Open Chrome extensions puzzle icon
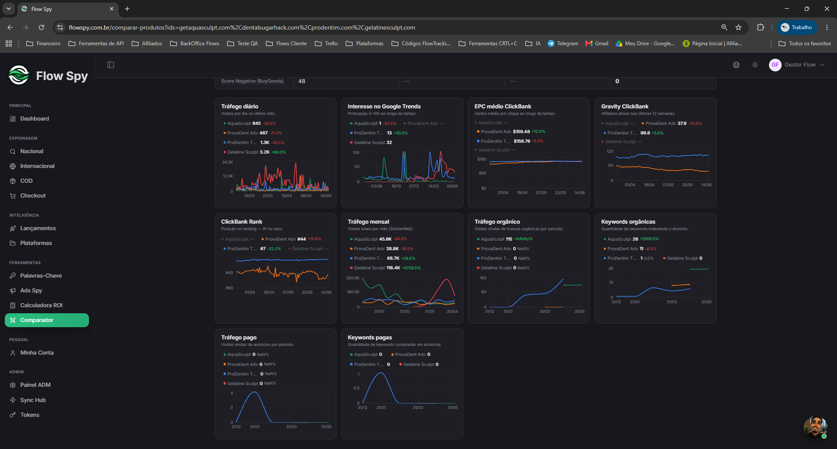This screenshot has height=449, width=837. coord(760,27)
